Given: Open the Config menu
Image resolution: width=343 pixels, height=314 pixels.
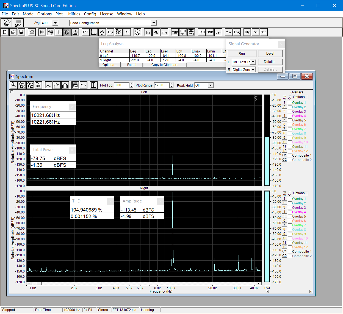Looking at the screenshot, I should (90, 14).
